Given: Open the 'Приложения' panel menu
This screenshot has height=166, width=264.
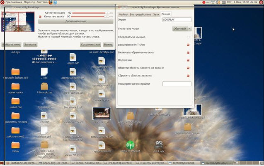Looking at the screenshot, I should click(x=13, y=2).
